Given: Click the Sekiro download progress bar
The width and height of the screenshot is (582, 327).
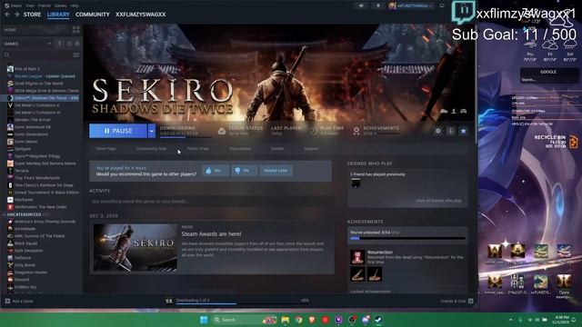Looking at the screenshot, I should 186,137.
